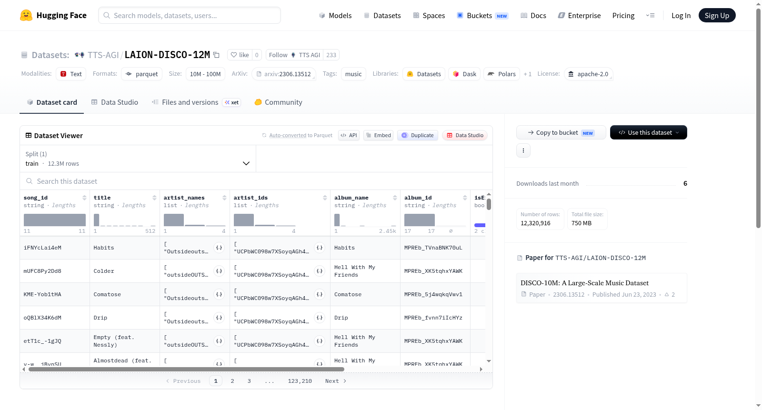The height and width of the screenshot is (410, 762).
Task: Open the more navigation menu icon
Action: tap(650, 15)
